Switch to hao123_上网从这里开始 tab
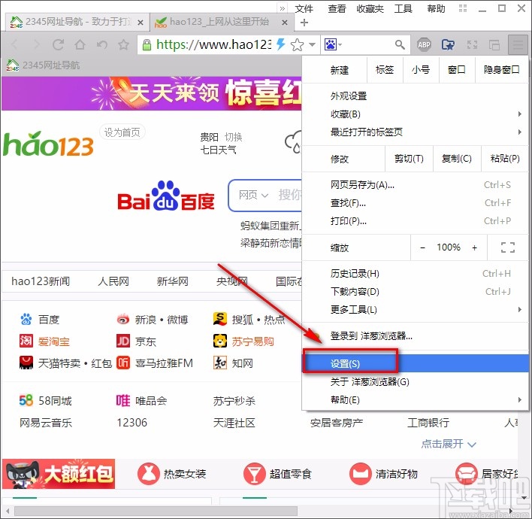The image size is (532, 519). pyautogui.click(x=219, y=22)
